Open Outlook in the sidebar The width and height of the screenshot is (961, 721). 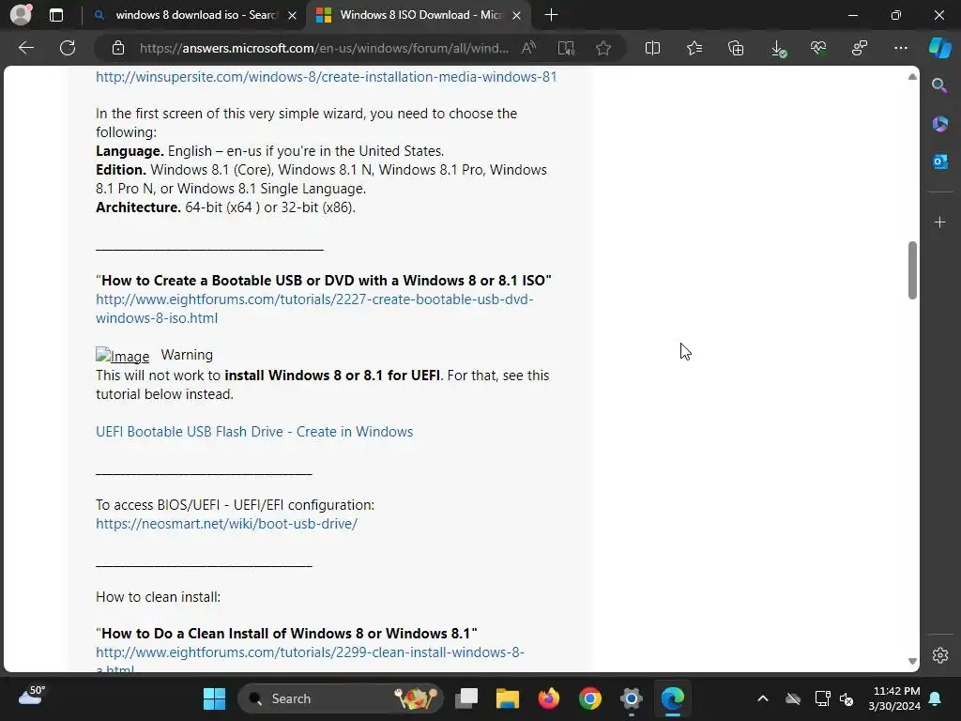click(x=939, y=161)
